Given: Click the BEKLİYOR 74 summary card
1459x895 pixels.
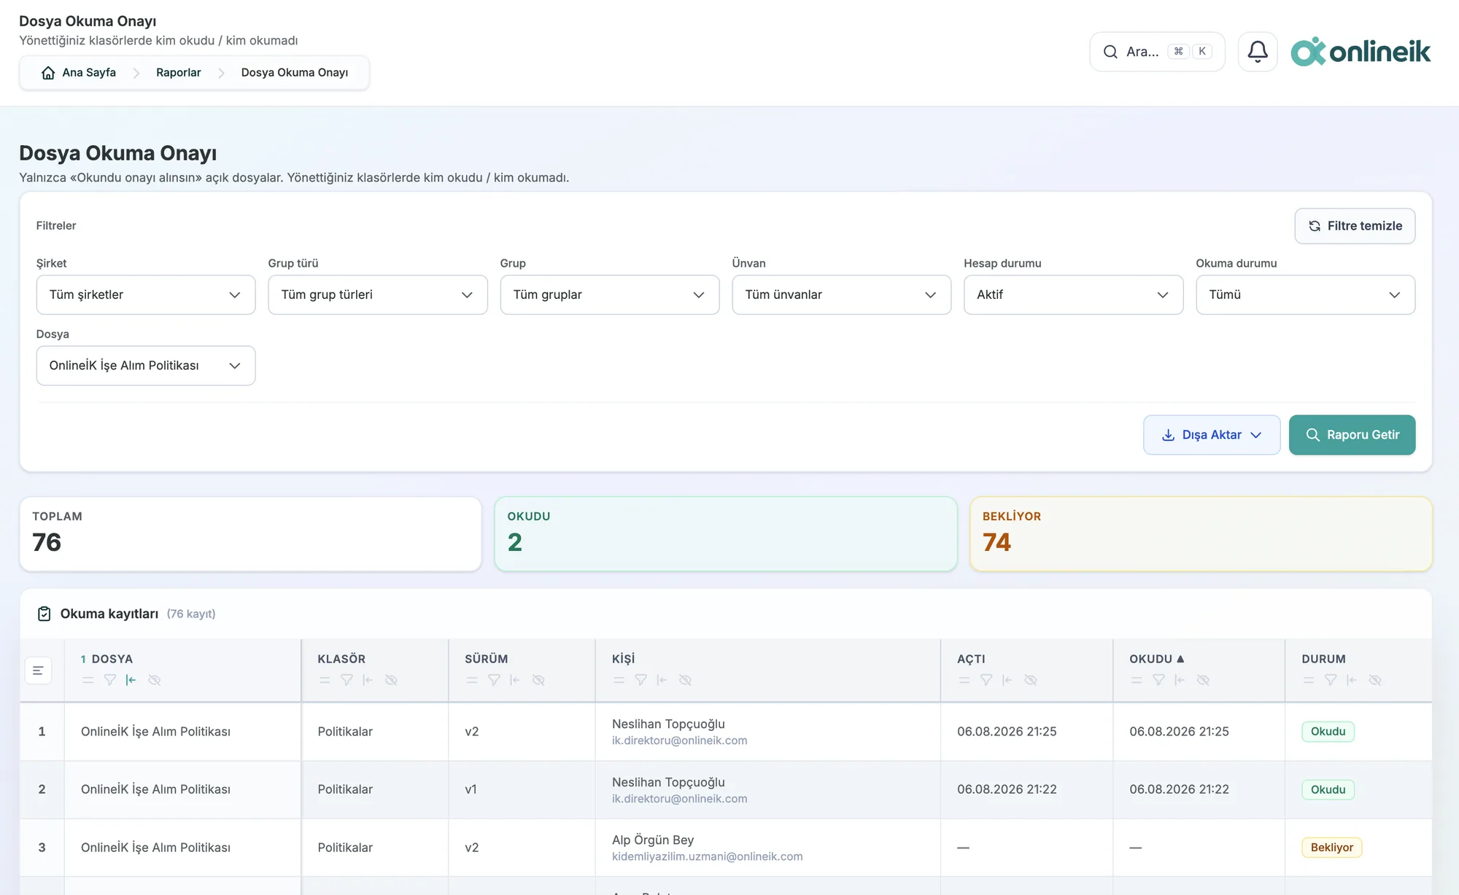Looking at the screenshot, I should pyautogui.click(x=1201, y=534).
